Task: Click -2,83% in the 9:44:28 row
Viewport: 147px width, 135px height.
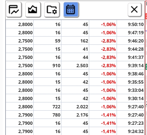Action: pos(108,49)
